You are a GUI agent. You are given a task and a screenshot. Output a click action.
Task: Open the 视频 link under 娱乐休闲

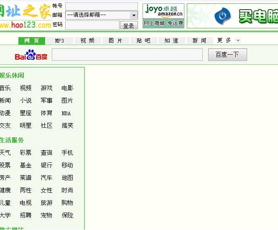(26, 88)
